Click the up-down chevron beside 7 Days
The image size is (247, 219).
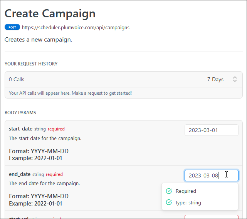(235, 79)
